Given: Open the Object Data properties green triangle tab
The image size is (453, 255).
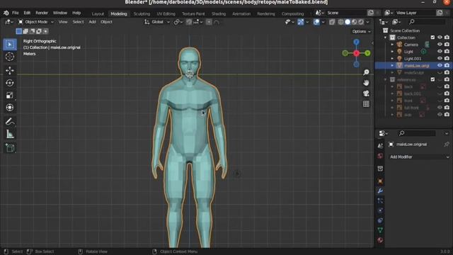Looking at the screenshot, I should [380, 230].
